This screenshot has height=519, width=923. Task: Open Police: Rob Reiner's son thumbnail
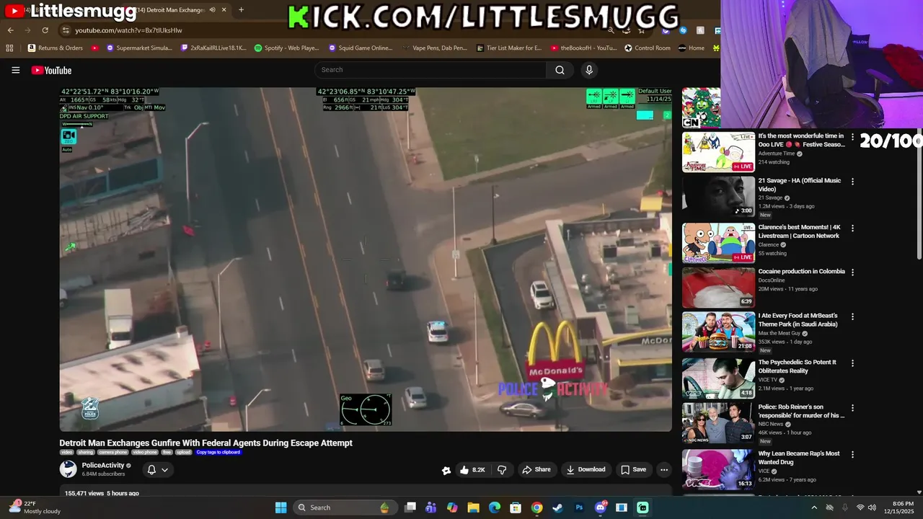point(718,423)
